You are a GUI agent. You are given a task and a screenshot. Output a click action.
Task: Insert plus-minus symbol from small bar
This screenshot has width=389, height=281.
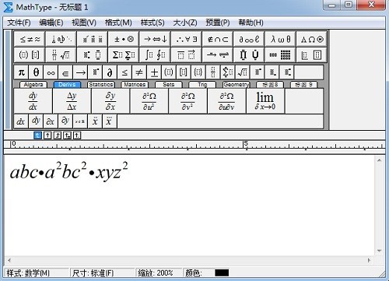click(154, 72)
